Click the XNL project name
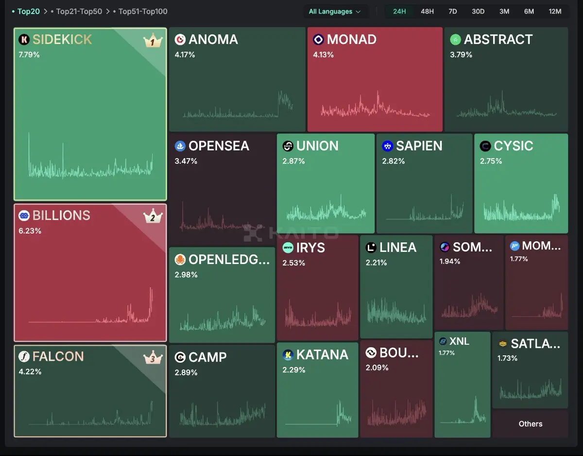The height and width of the screenshot is (456, 583). click(460, 342)
